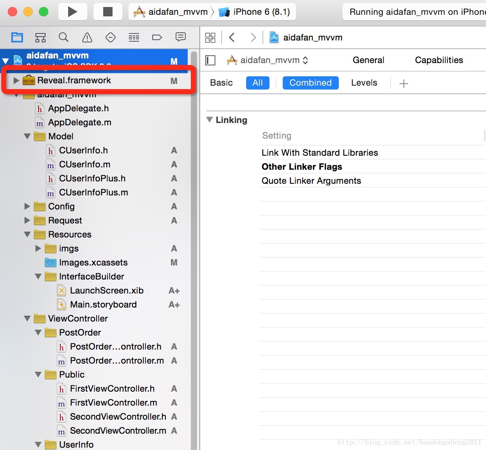Expand the Config group

click(x=27, y=206)
